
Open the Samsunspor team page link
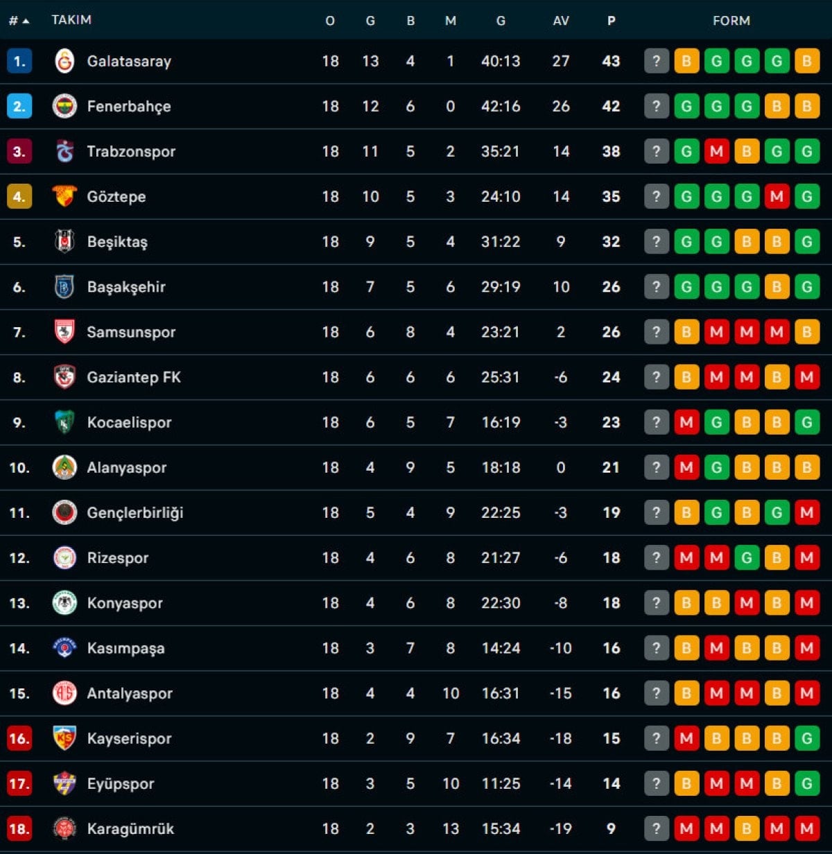click(x=130, y=331)
